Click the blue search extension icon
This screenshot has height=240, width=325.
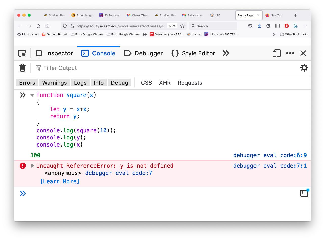pos(296,26)
